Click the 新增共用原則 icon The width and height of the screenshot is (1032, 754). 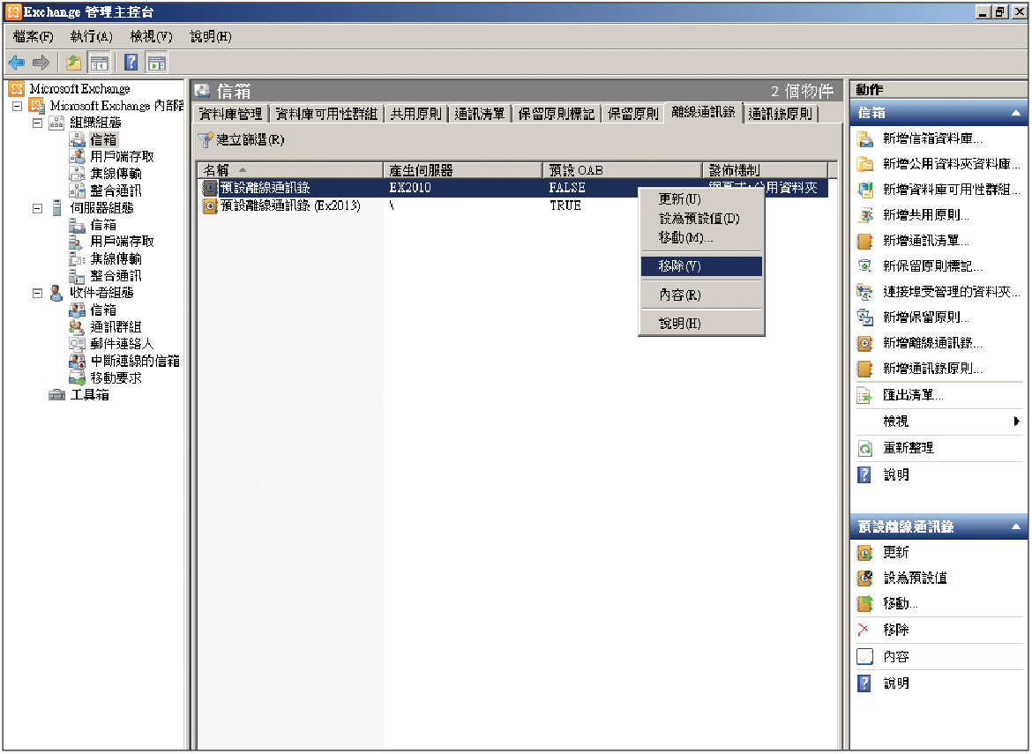pyautogui.click(x=864, y=215)
